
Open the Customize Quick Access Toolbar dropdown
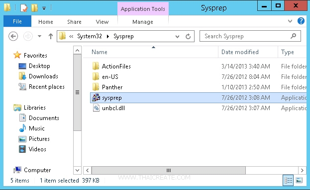coord(44,8)
